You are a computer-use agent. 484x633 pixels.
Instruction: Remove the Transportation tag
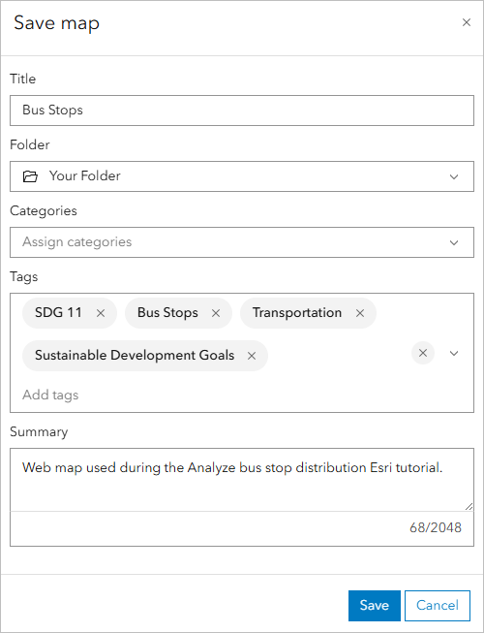point(360,313)
